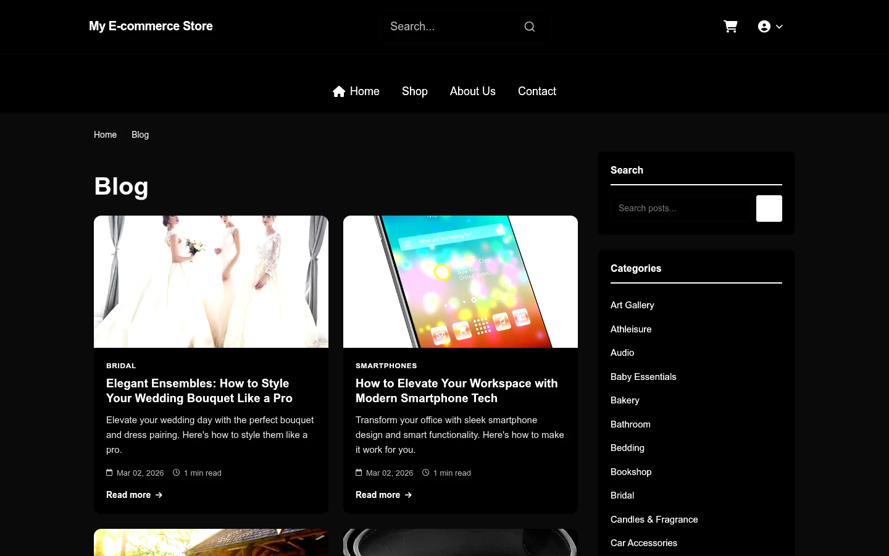Click the header search magnifier icon
Viewport: 889px width, 556px height.
point(530,27)
